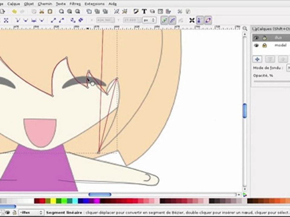Click the Paste clipboard icon
The image size is (290, 217).
coord(50,12)
